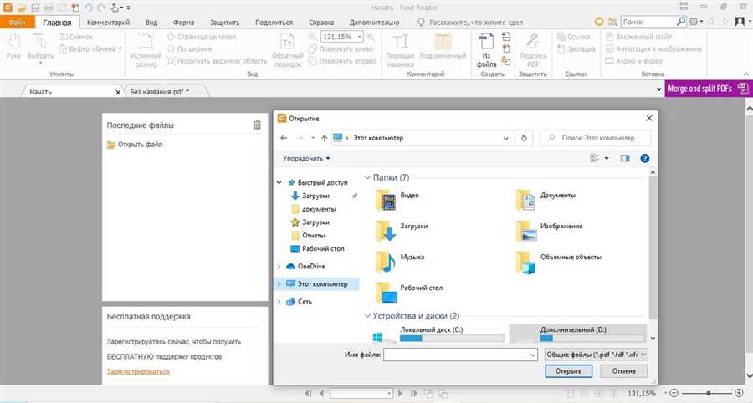
Task: Open the help icon in the dialog
Action: coord(645,158)
